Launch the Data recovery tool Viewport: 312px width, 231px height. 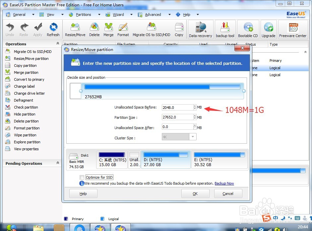201,29
